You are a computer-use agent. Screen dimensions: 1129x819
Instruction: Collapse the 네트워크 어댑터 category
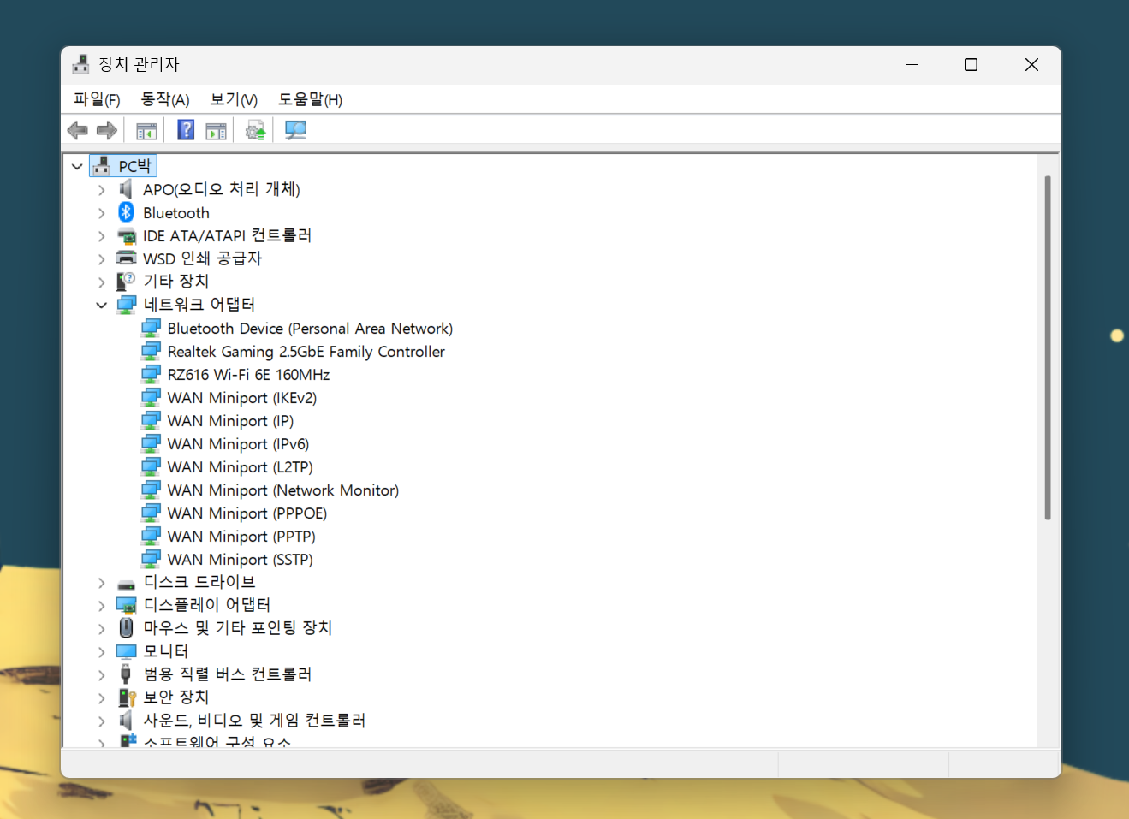pyautogui.click(x=102, y=305)
